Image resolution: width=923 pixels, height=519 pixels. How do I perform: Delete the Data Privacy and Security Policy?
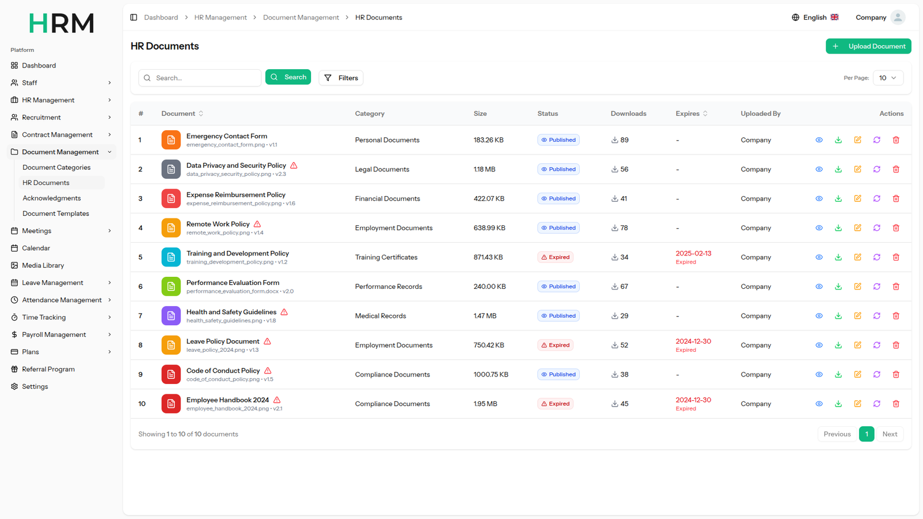point(896,170)
